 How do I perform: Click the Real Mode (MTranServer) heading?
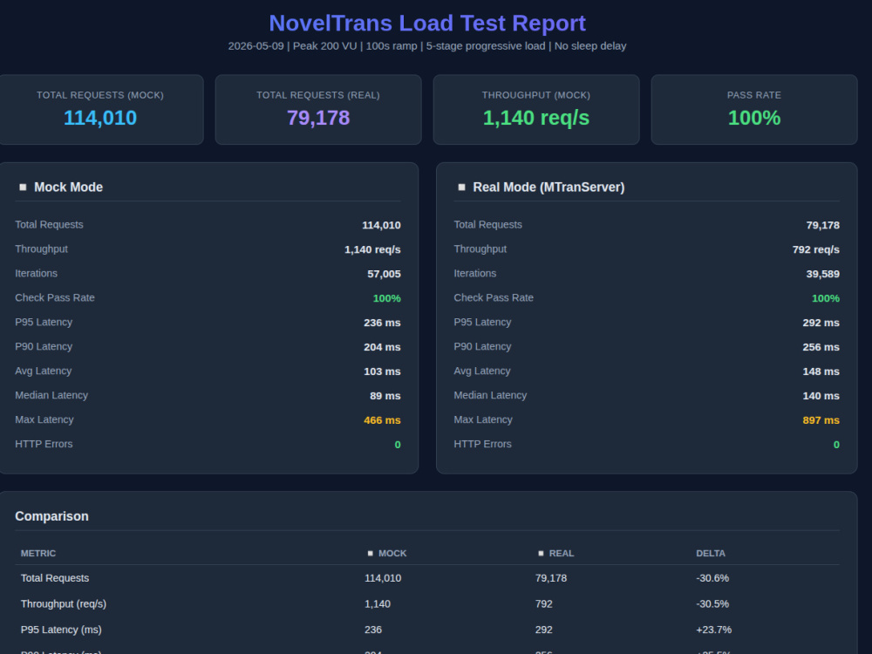(x=548, y=187)
